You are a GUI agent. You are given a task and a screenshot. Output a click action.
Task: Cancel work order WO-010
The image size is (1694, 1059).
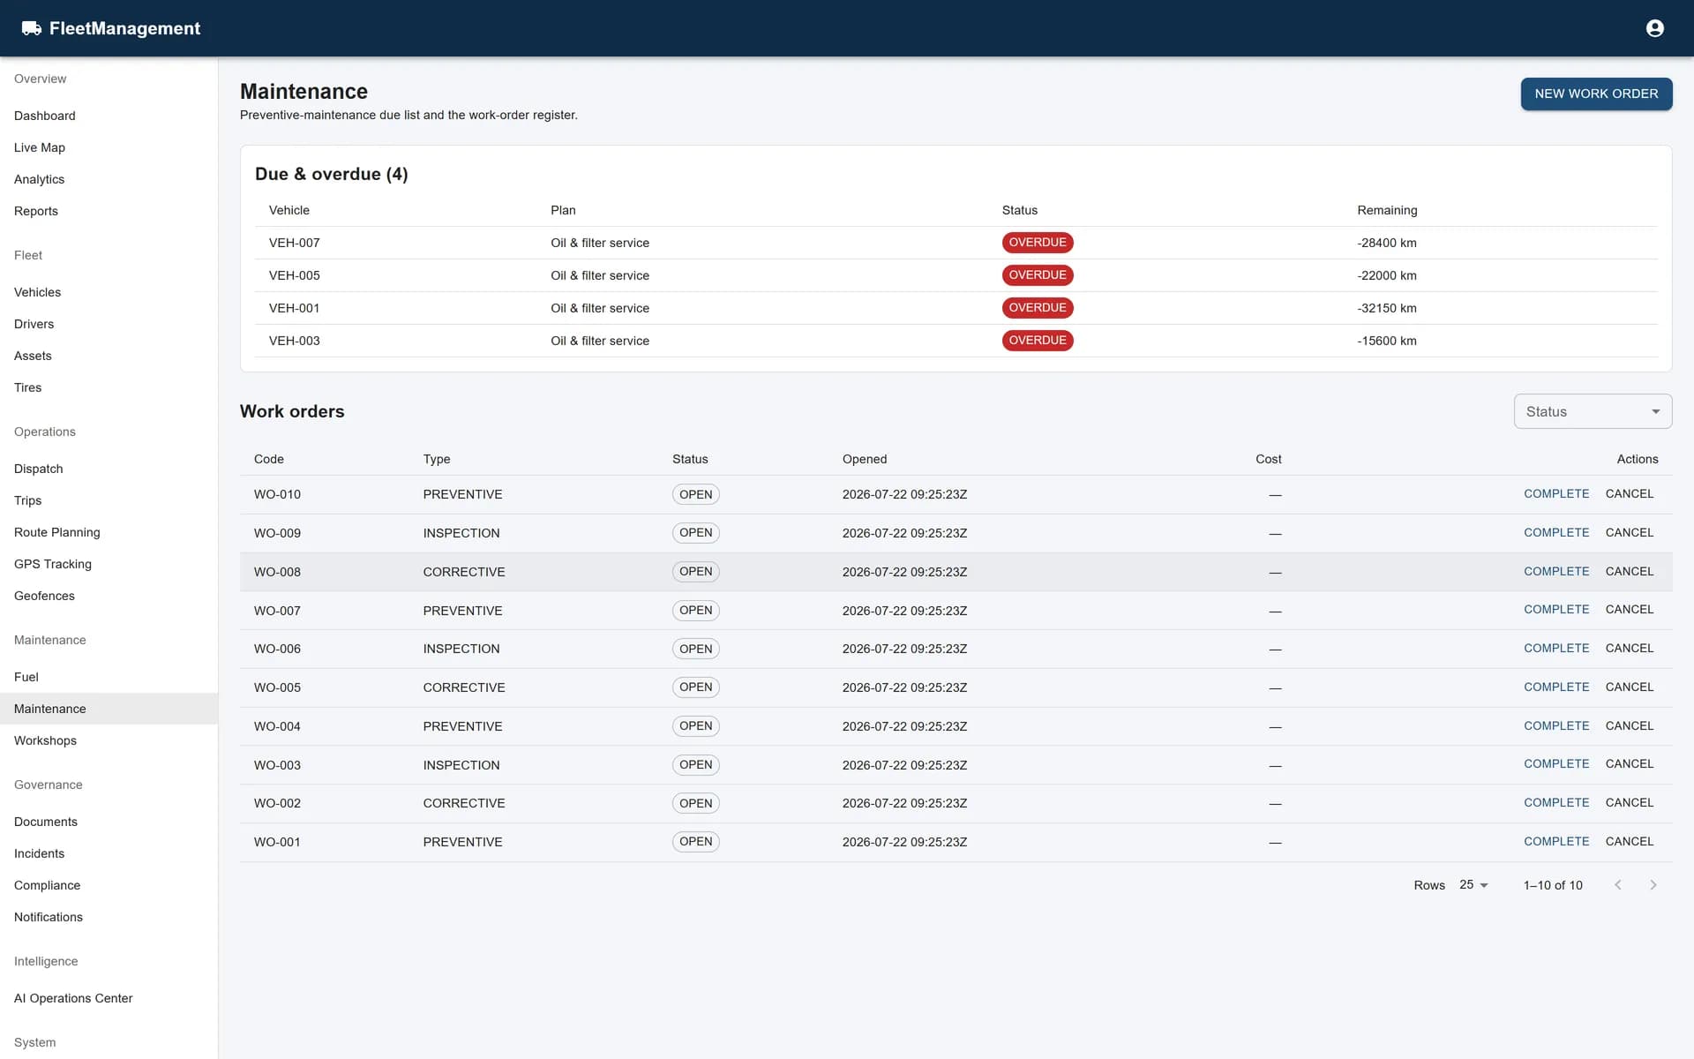pos(1630,494)
